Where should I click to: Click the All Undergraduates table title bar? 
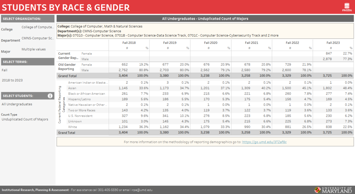coord(205,19)
